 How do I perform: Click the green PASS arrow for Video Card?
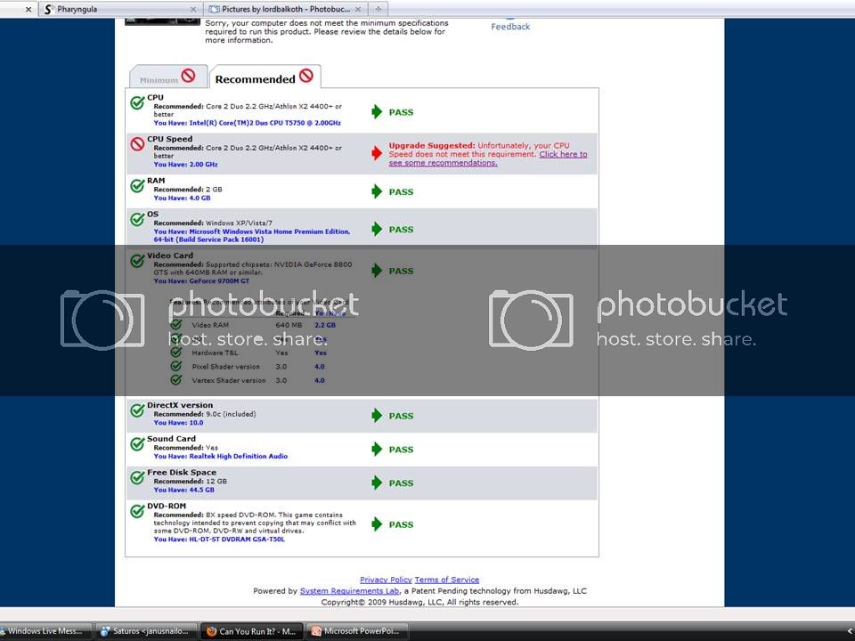377,271
